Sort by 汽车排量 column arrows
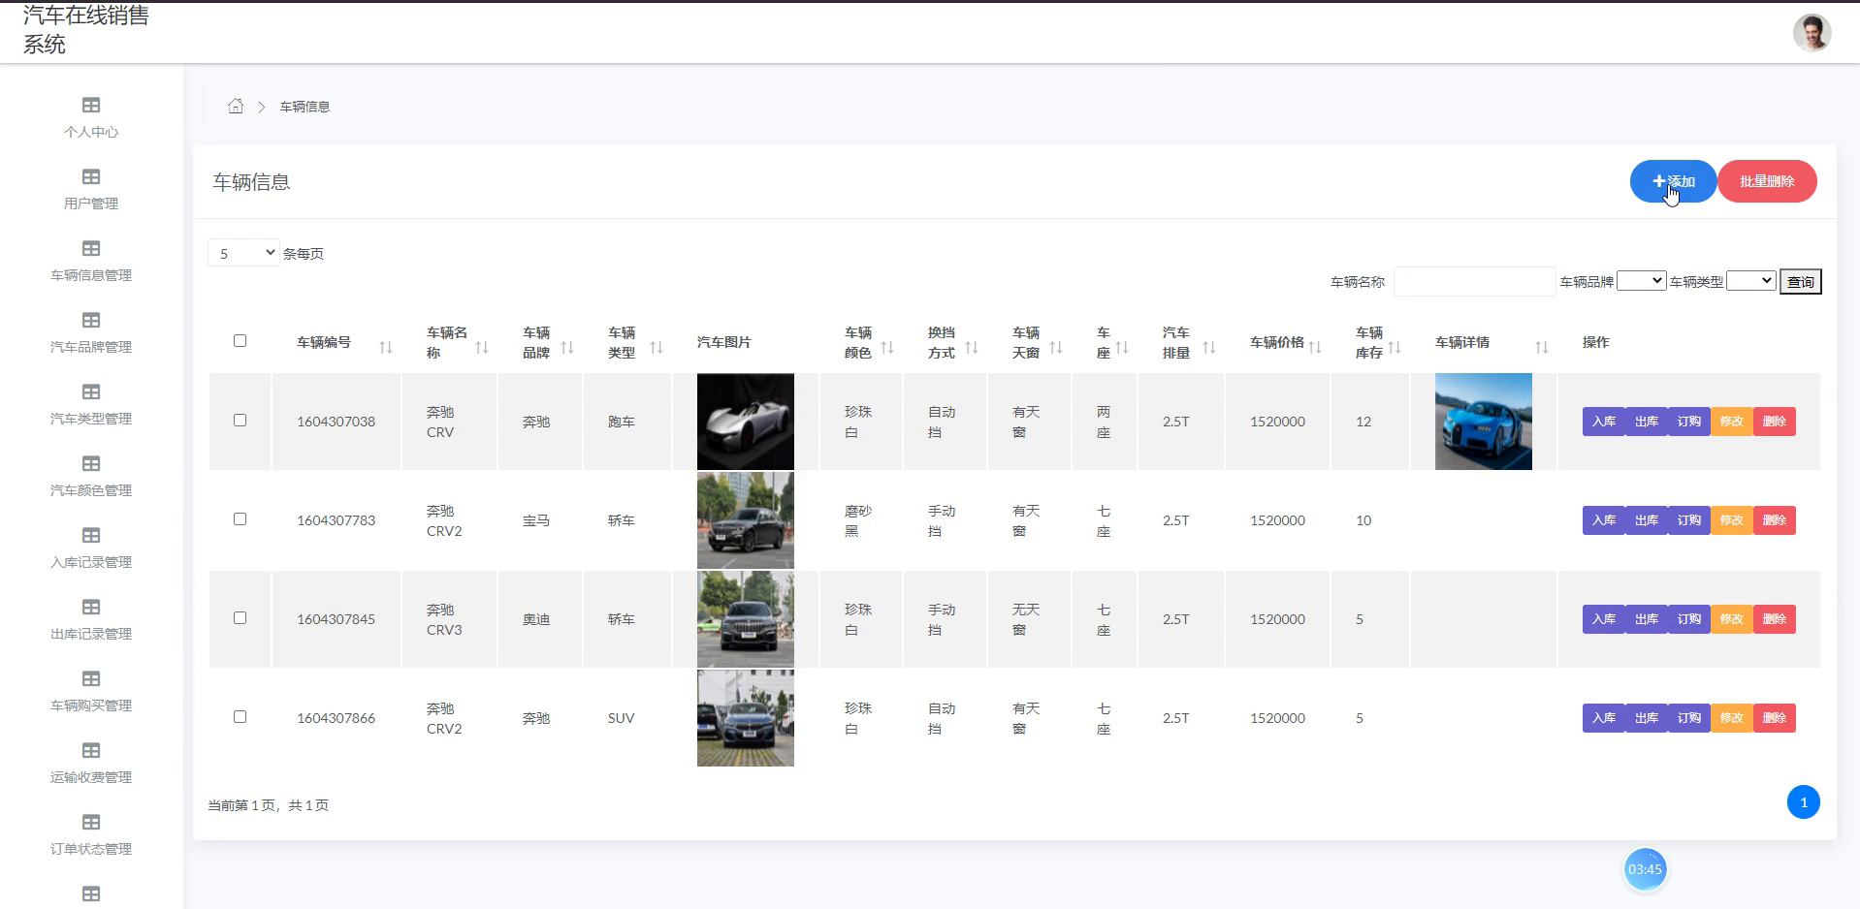This screenshot has height=909, width=1860. coord(1209,347)
